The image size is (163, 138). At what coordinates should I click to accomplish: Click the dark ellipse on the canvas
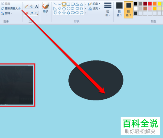[96, 80]
